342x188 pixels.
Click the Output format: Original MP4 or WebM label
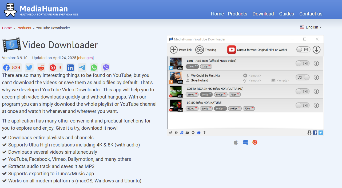point(262,50)
